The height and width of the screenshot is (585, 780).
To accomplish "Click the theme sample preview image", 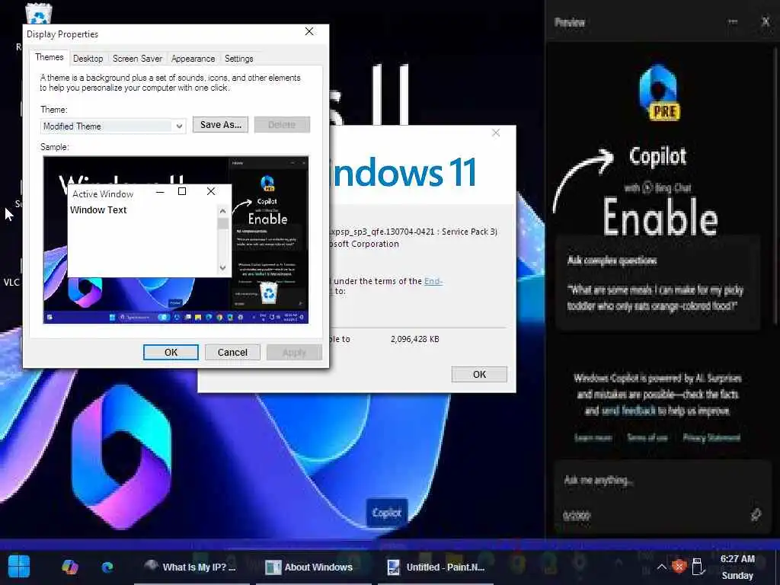I will [x=176, y=240].
